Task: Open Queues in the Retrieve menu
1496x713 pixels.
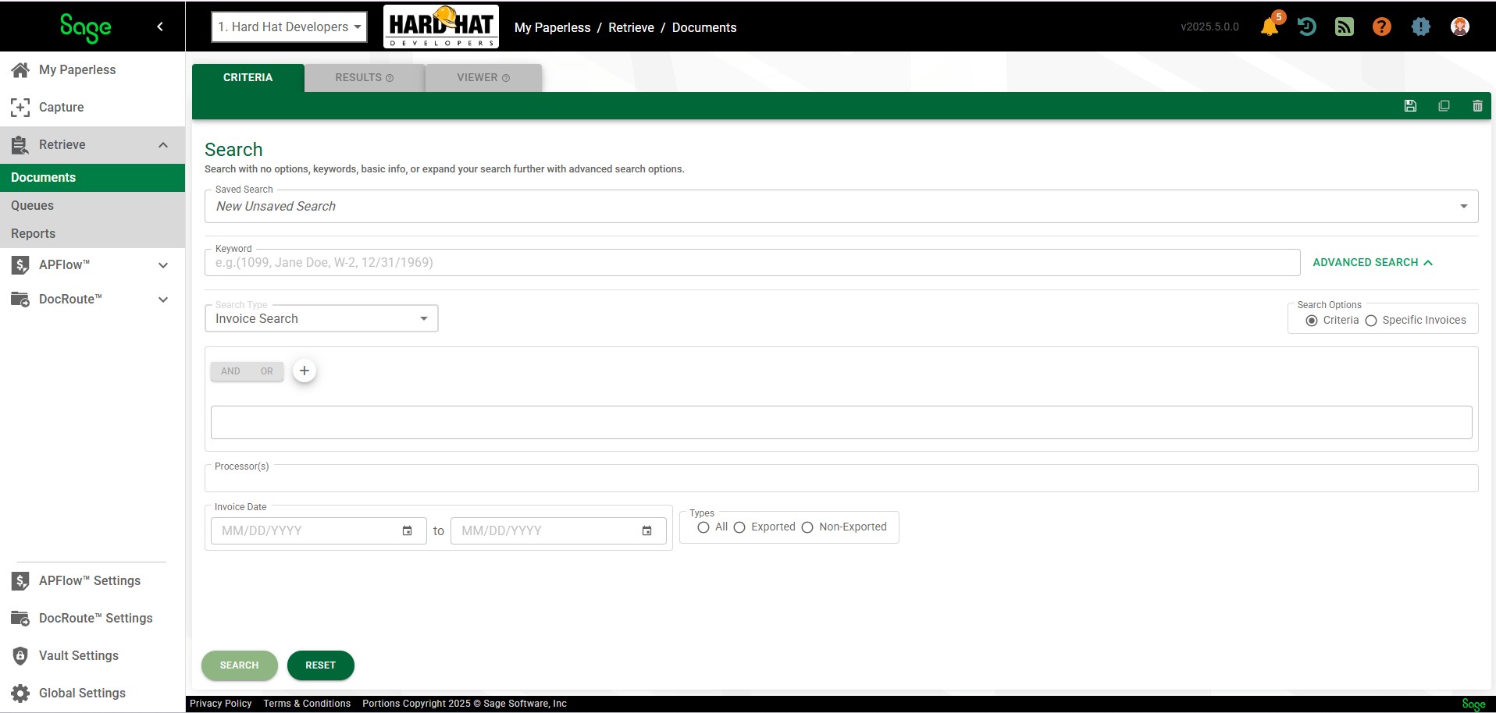Action: pos(33,206)
